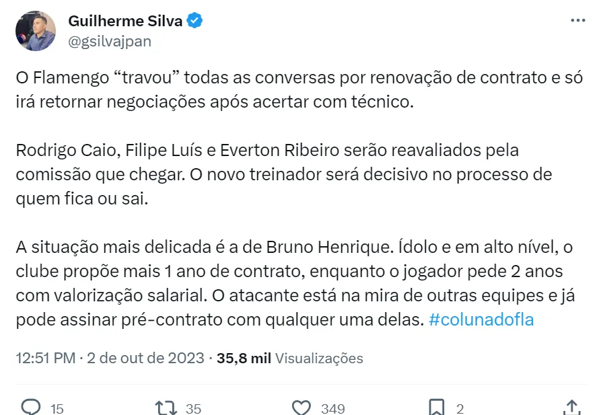Click the reply count of 15
The width and height of the screenshot is (603, 415).
click(57, 408)
